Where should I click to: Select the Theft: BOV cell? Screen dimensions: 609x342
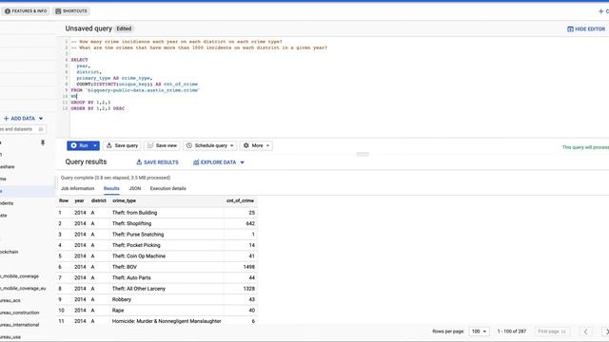(x=125, y=267)
